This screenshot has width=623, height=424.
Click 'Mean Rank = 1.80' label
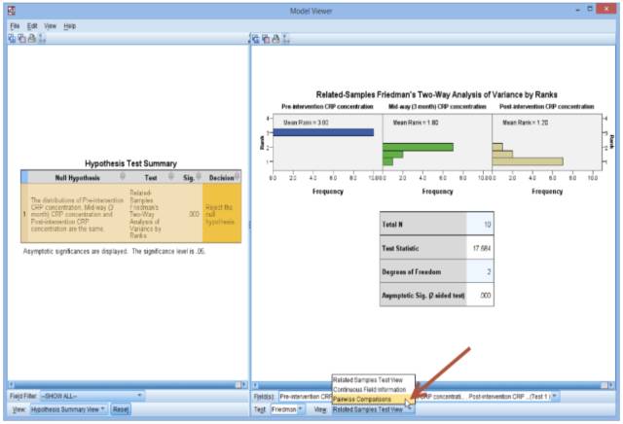416,123
